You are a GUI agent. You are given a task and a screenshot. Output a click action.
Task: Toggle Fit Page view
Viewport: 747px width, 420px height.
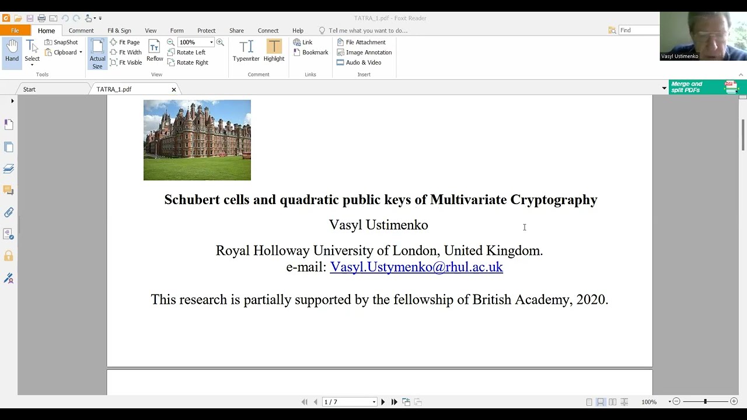tap(125, 42)
